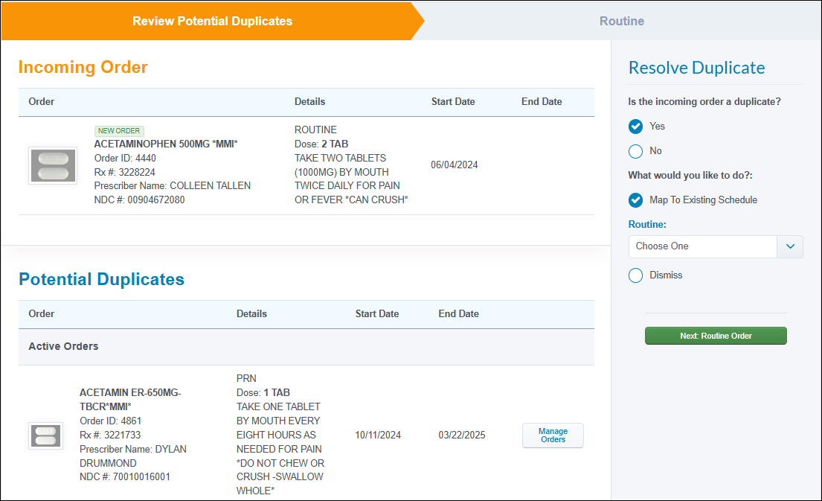
Task: Click Incoming Order End Date column header
Action: click(x=542, y=102)
